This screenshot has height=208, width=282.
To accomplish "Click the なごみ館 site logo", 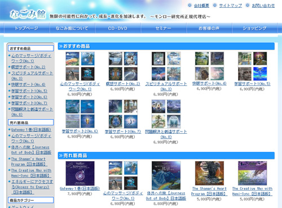I will [28, 14].
